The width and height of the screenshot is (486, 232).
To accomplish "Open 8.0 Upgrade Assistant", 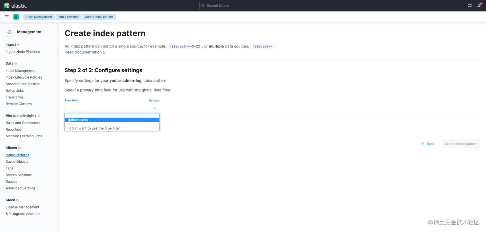I will pos(23,214).
